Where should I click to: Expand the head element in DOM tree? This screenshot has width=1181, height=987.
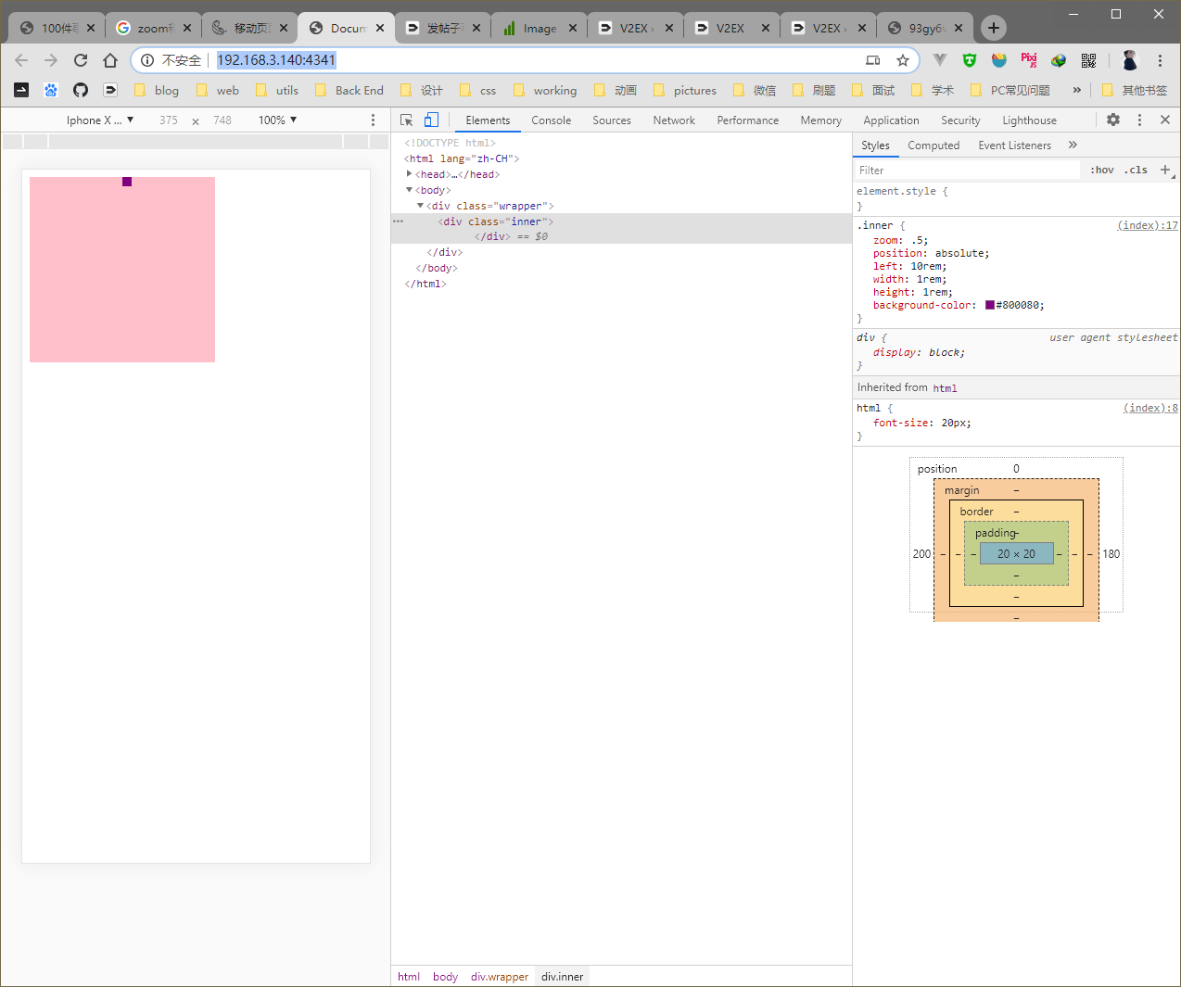pyautogui.click(x=409, y=174)
